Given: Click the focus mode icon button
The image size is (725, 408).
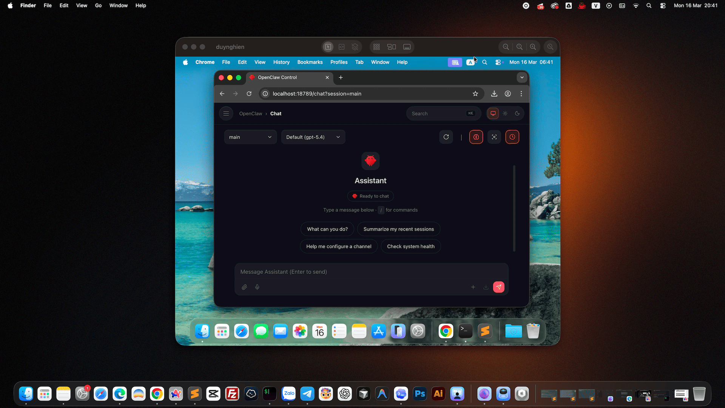Looking at the screenshot, I should point(494,137).
